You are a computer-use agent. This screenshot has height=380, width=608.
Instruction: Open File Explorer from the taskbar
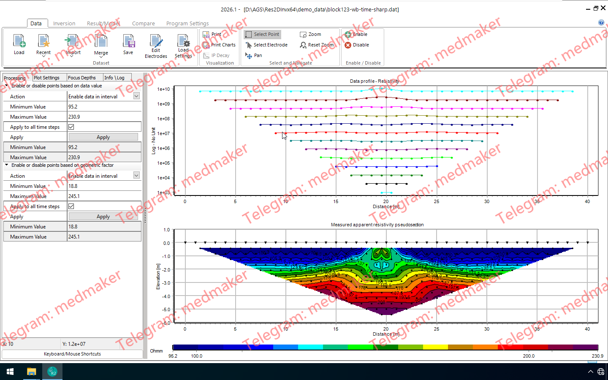31,372
